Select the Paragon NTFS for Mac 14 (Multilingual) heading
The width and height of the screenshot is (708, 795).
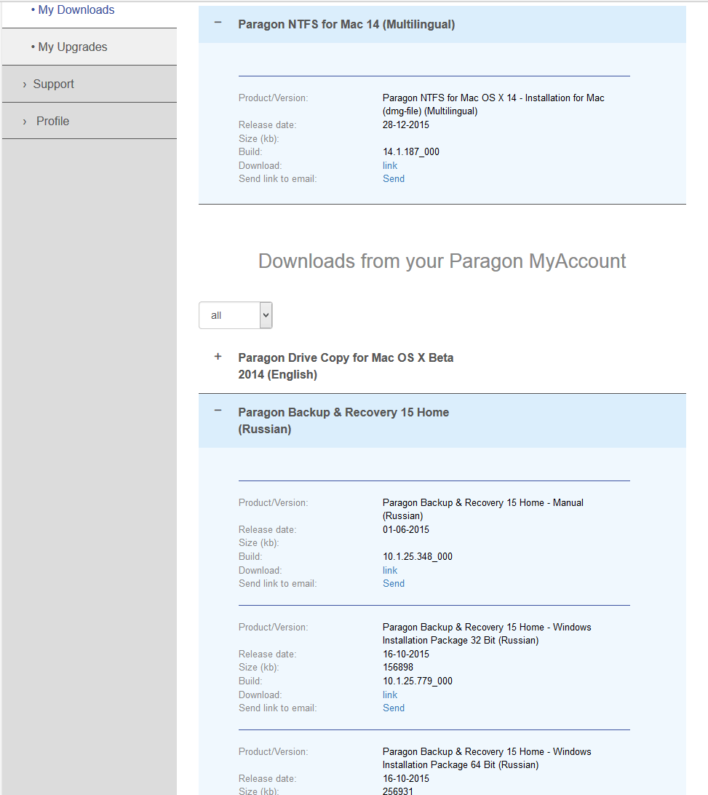pos(346,24)
